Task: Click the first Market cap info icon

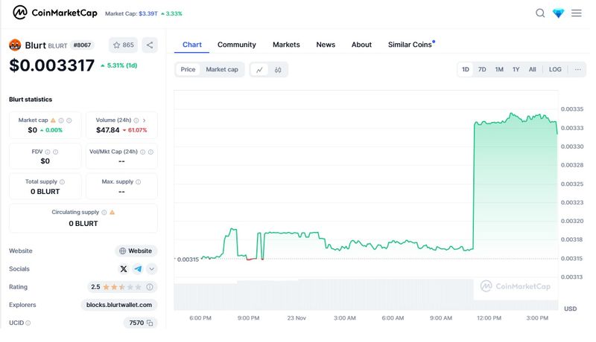Action: 61,120
